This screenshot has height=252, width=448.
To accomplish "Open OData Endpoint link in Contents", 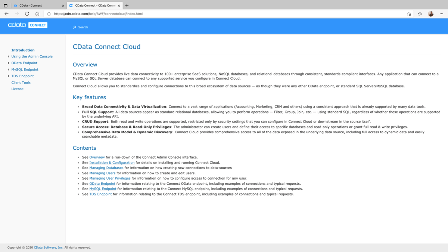I will click(102, 184).
